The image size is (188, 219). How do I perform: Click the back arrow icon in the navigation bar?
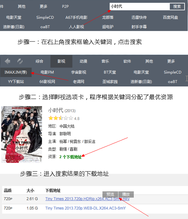pyautogui.click(x=7, y=61)
